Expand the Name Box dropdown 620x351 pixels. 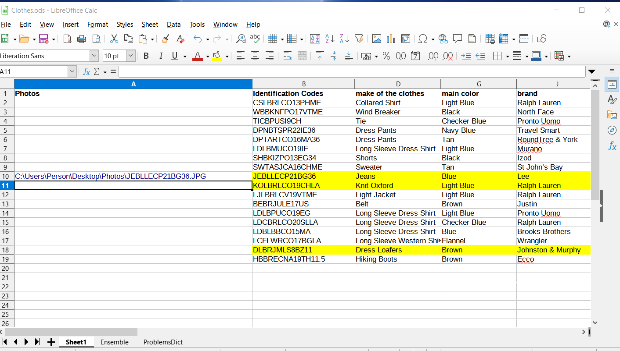72,71
